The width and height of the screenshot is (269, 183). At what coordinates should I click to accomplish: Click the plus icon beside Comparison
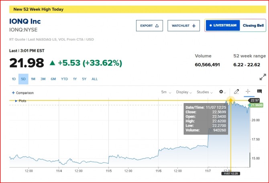pyautogui.click(x=13, y=93)
